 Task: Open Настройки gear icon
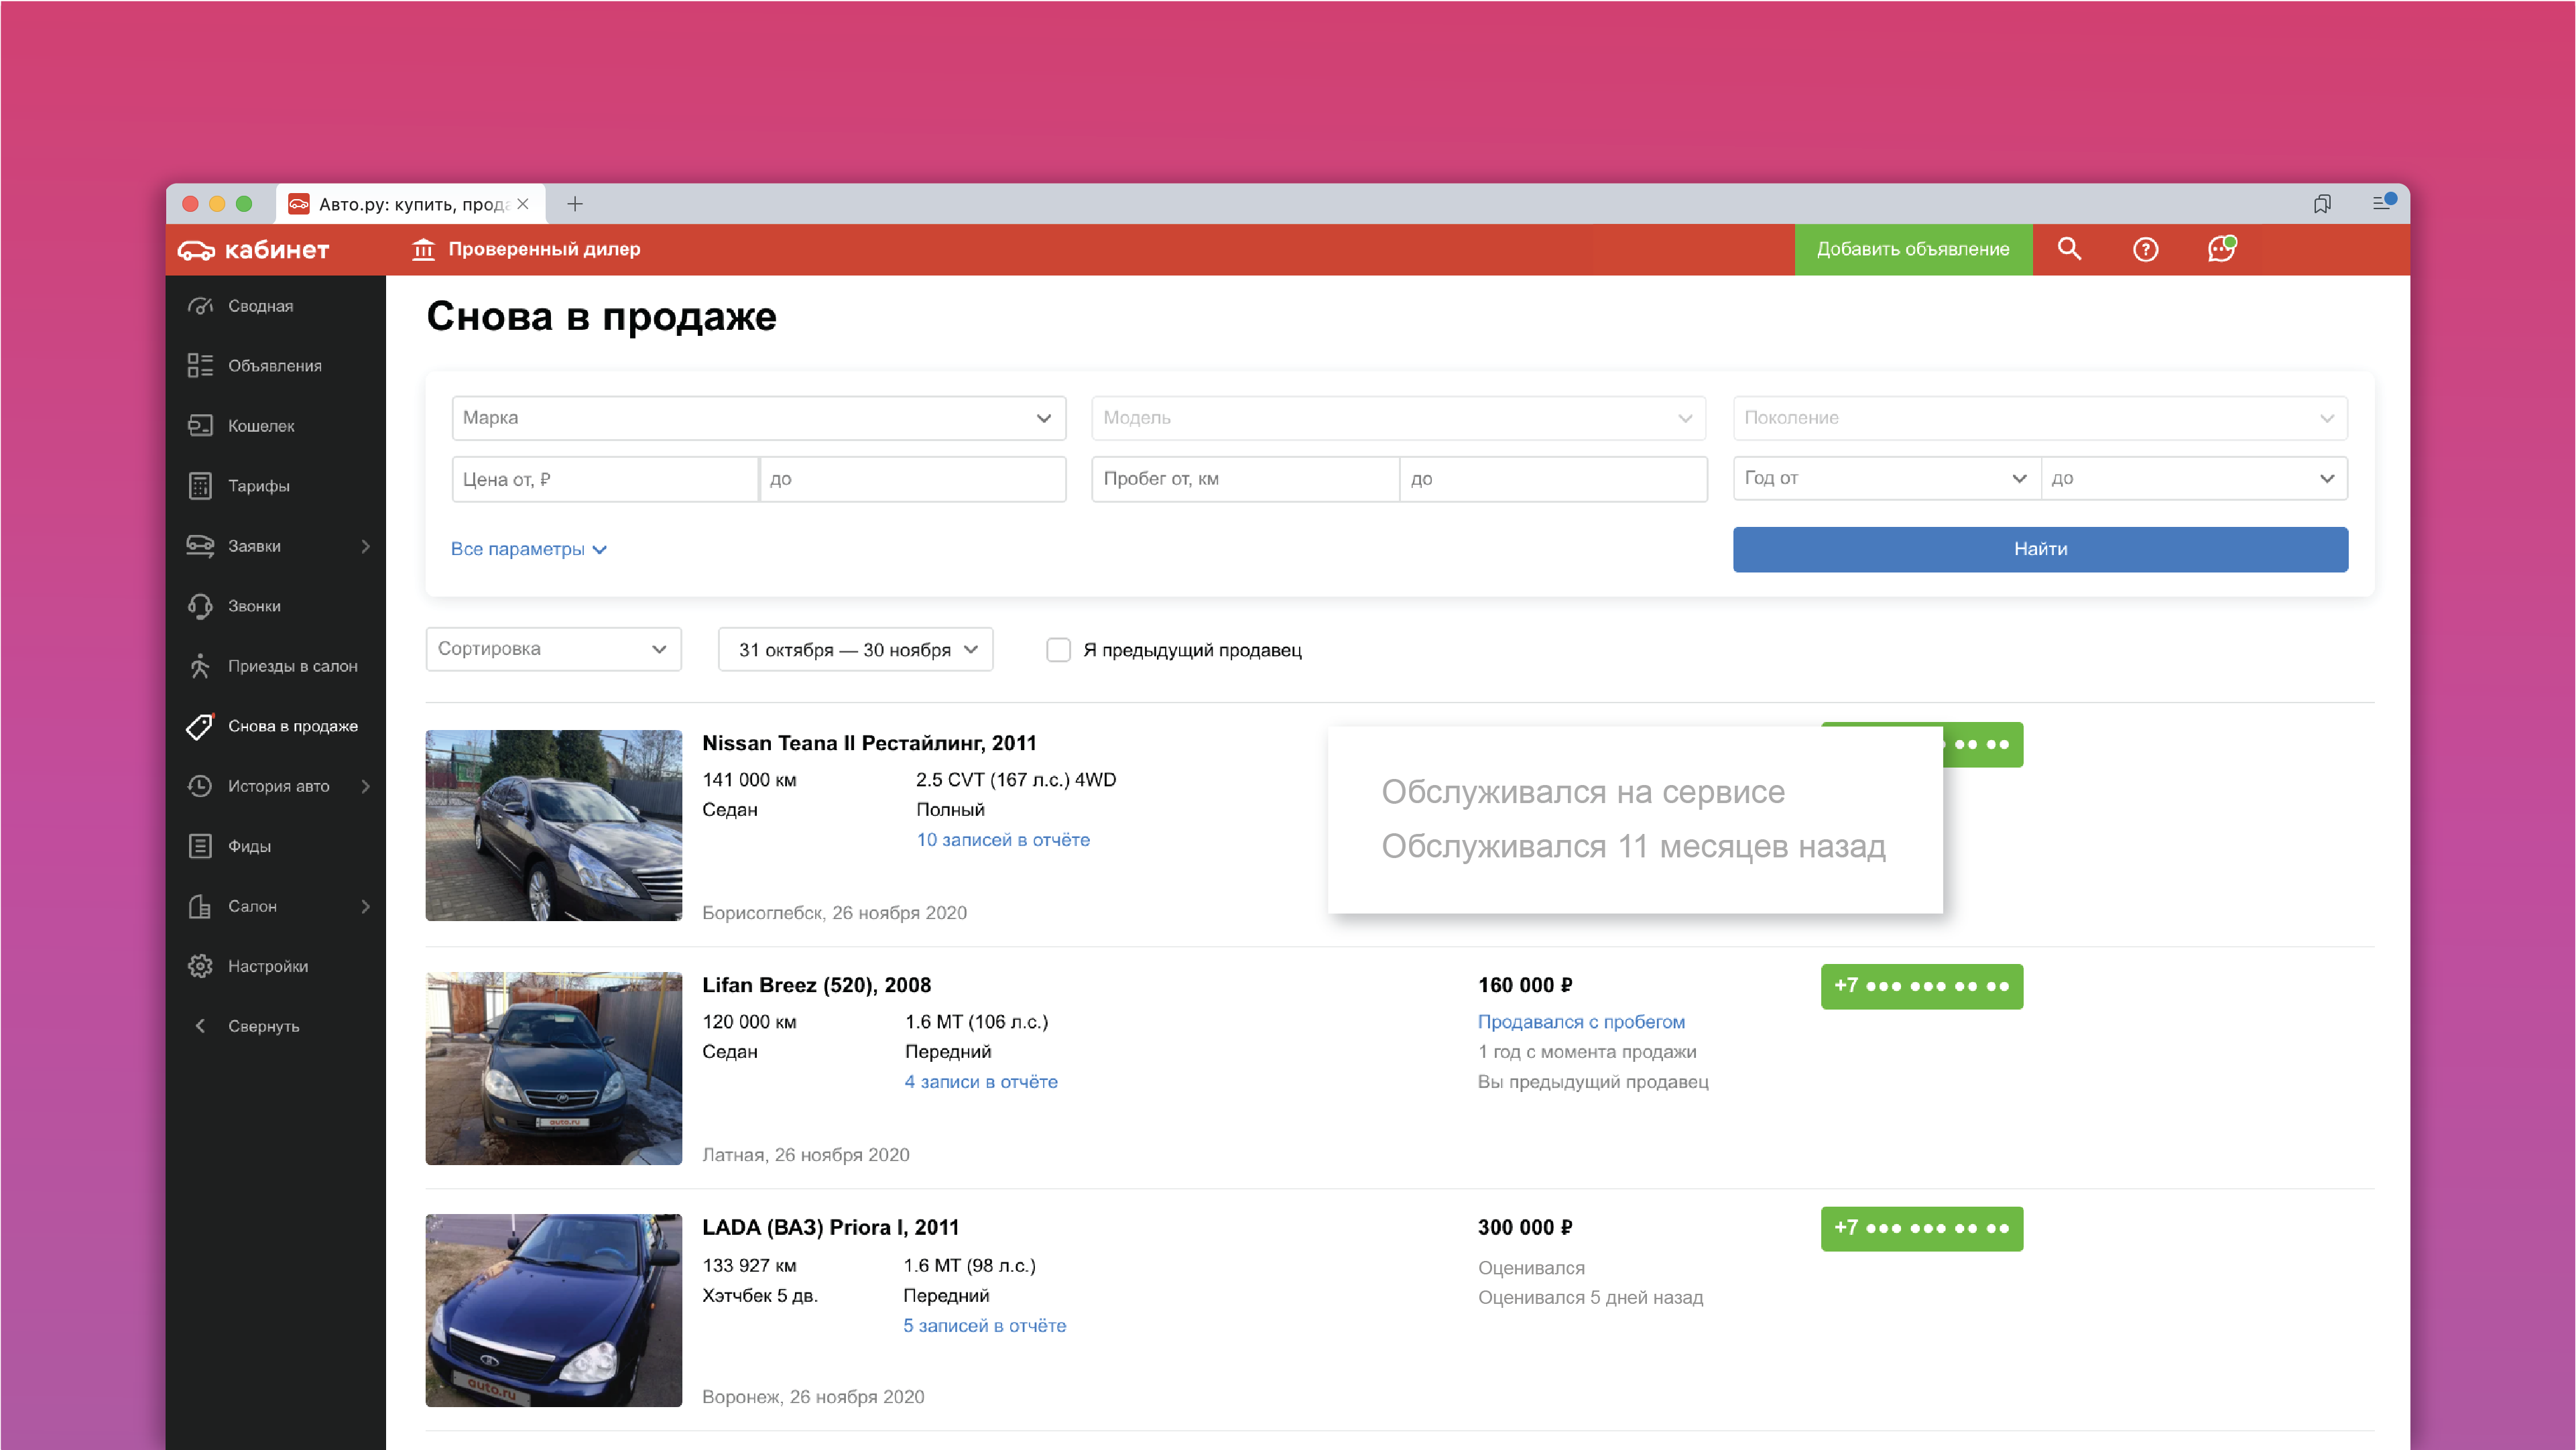click(x=200, y=966)
